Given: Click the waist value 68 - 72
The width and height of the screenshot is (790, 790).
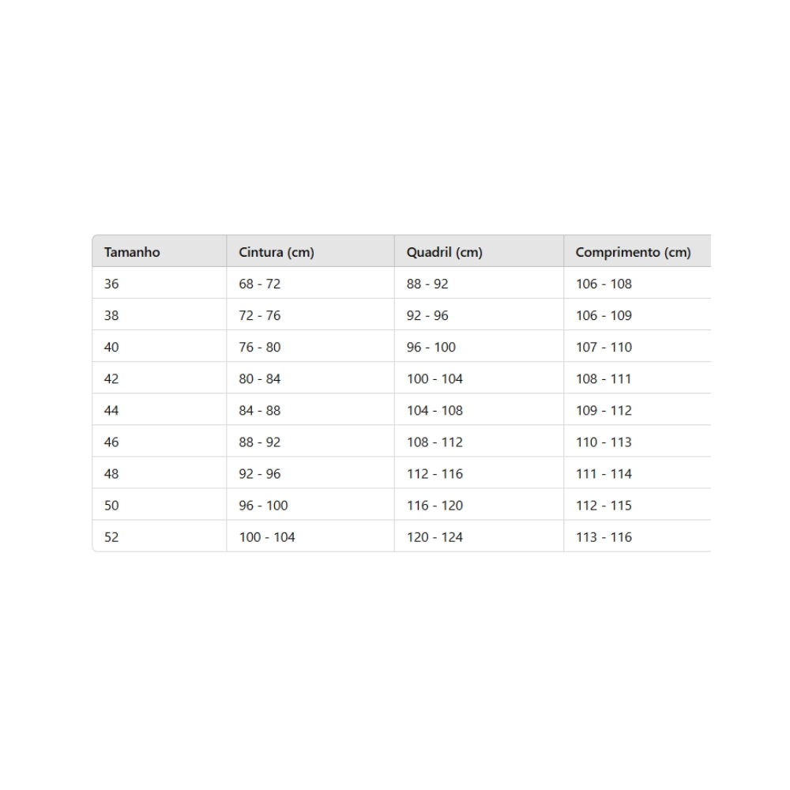Looking at the screenshot, I should click(259, 284).
